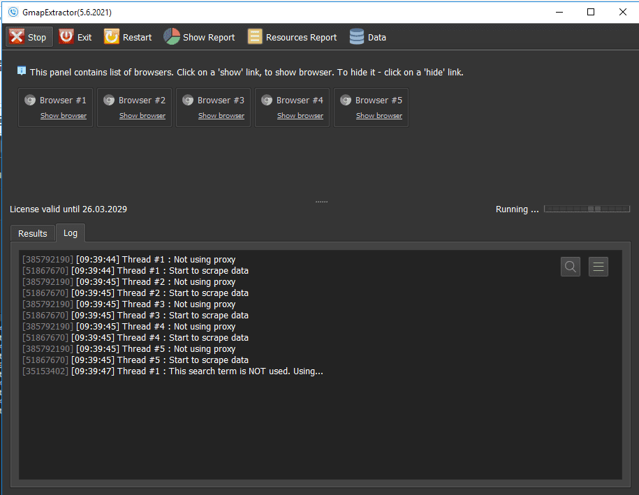Click the Restart toolbar label
The width and height of the screenshot is (639, 495).
[x=138, y=38]
